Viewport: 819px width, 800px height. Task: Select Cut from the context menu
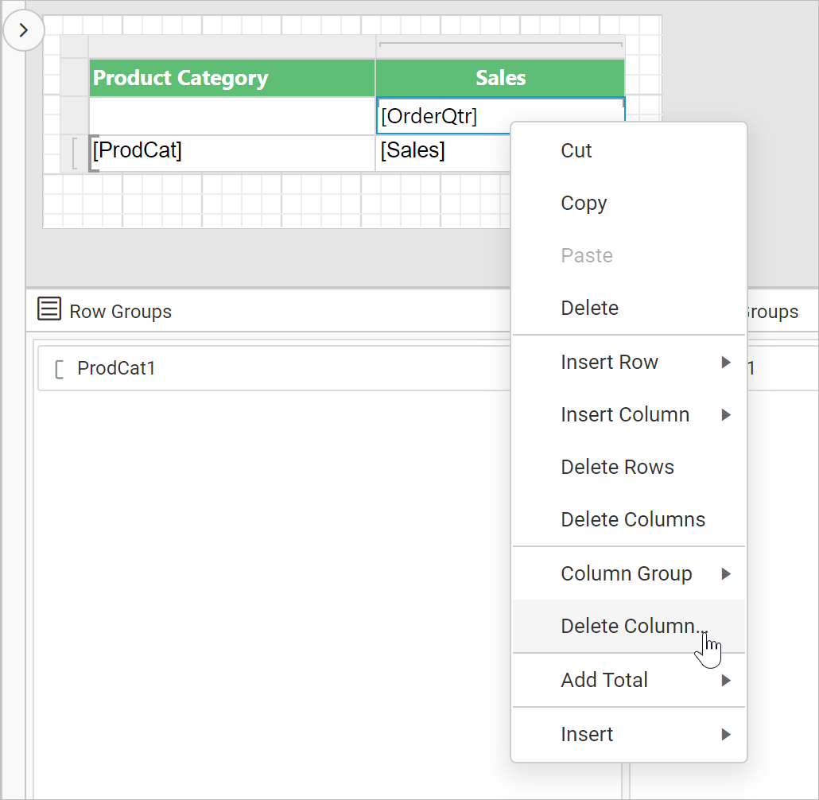pyautogui.click(x=575, y=150)
